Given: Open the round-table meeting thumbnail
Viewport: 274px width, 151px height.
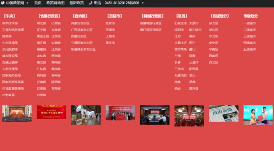Looking at the screenshot, I should [x=155, y=115].
